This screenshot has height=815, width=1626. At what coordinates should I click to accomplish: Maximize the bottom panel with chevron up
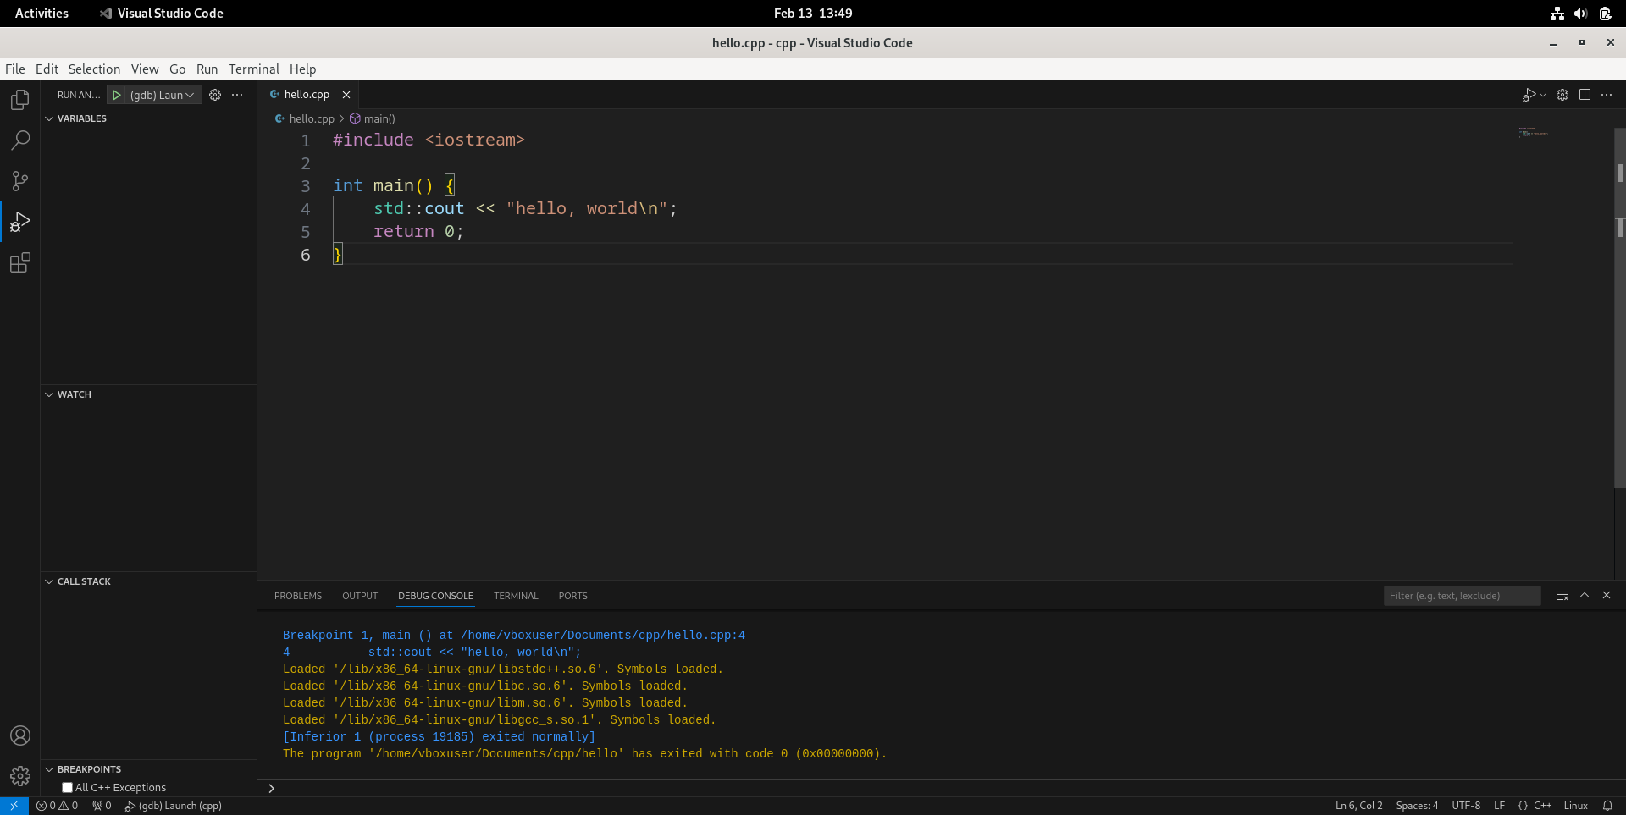coord(1585,596)
